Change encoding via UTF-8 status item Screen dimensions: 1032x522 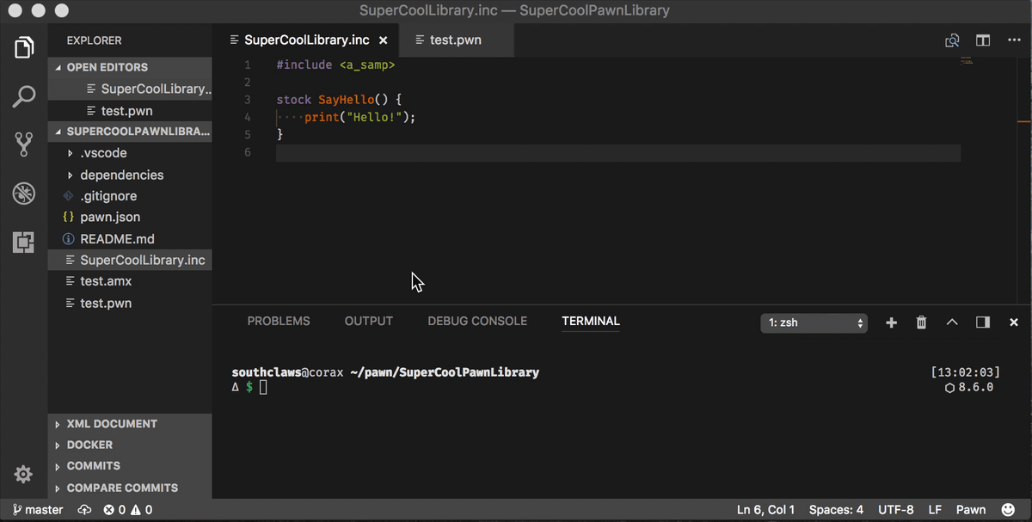click(896, 510)
